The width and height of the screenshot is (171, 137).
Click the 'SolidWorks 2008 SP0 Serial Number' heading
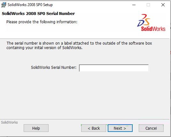38,14
